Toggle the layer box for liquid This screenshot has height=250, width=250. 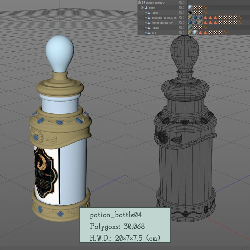click(x=180, y=27)
